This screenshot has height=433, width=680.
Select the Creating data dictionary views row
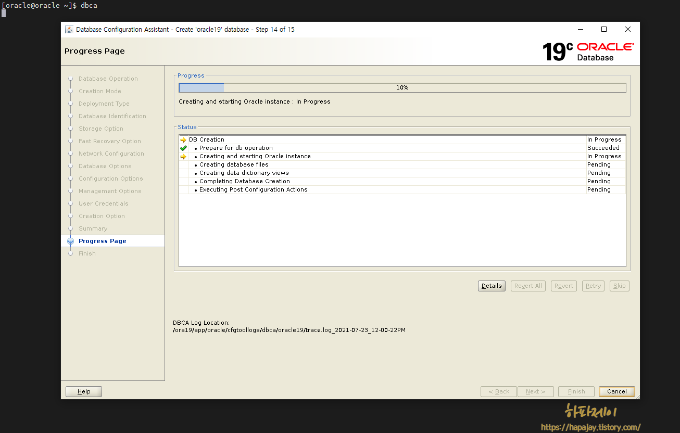pyautogui.click(x=402, y=173)
